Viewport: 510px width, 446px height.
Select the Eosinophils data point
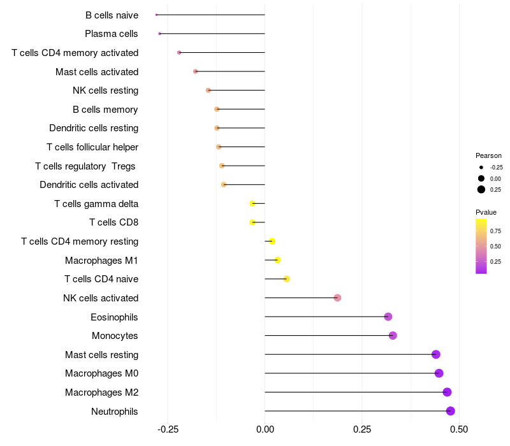388,317
